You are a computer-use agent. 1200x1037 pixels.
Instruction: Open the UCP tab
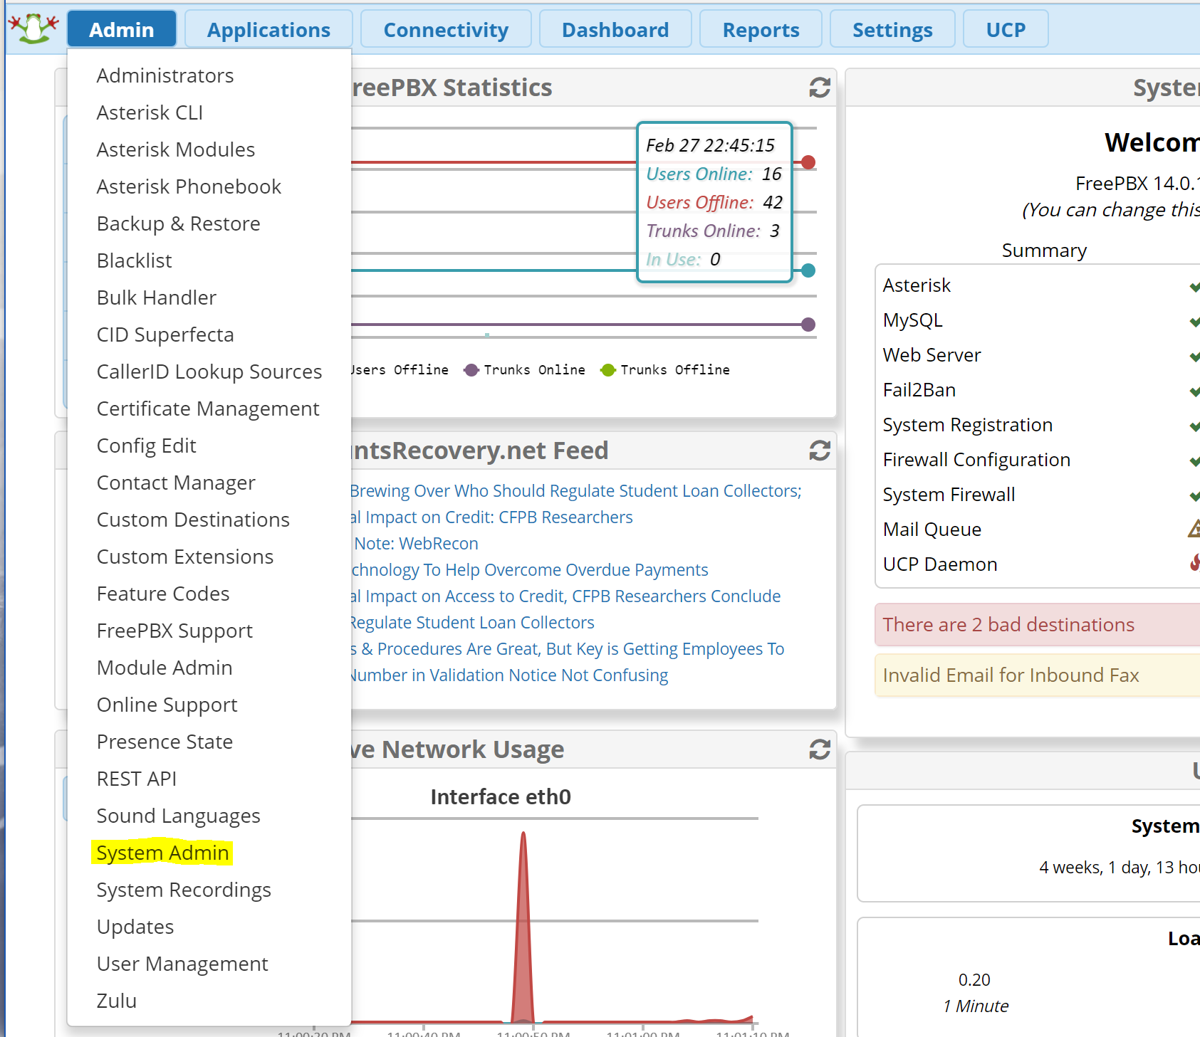click(1006, 29)
